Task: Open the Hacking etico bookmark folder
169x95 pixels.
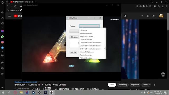Action: coord(13,10)
